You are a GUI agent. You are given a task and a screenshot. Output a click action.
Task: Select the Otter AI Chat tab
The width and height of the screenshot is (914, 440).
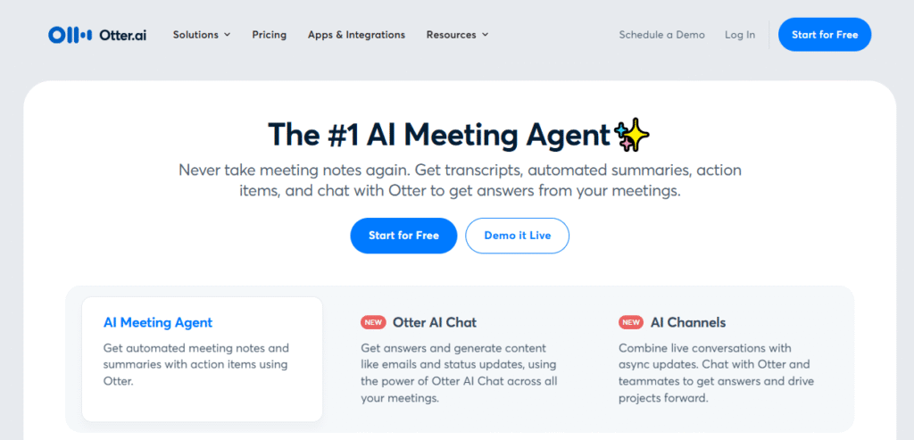tap(460, 359)
